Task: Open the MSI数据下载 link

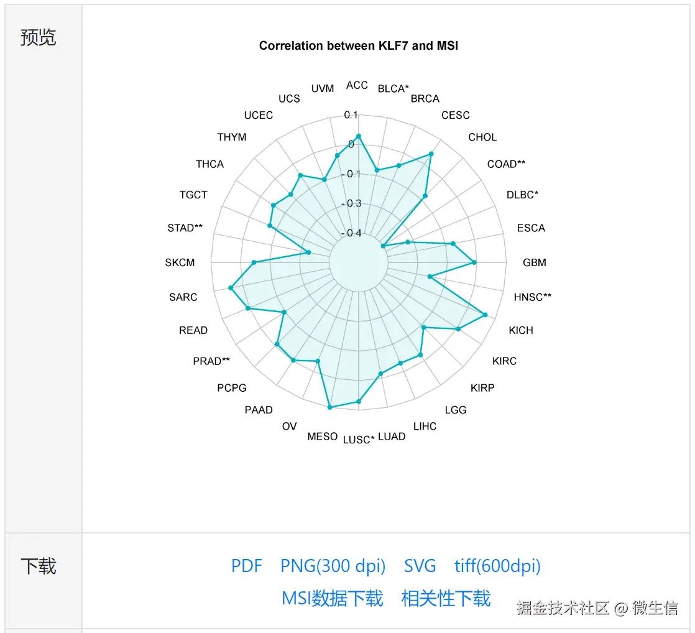Action: point(333,598)
